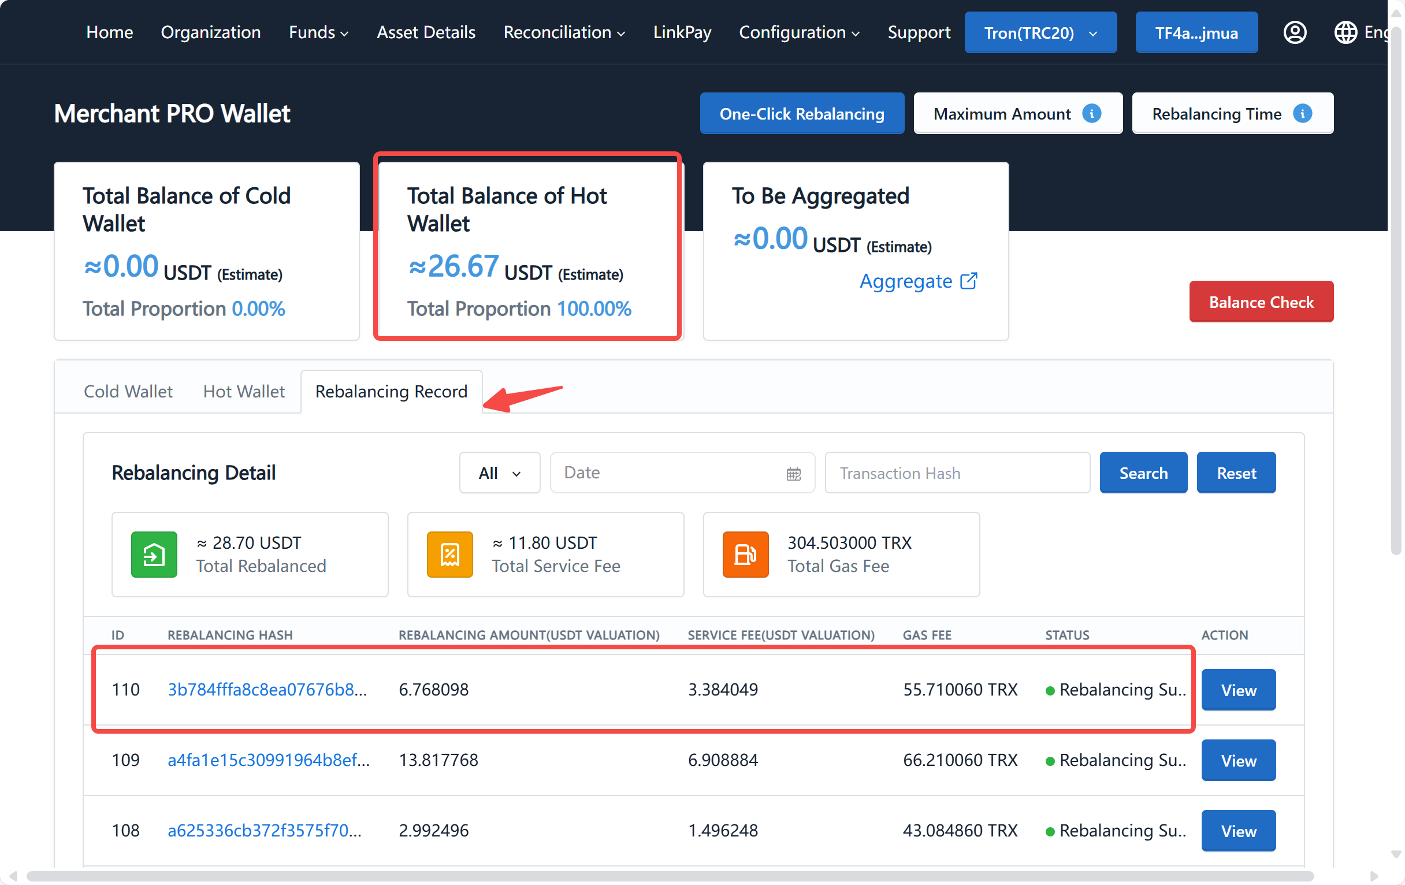Expand the Reconciliation menu
Viewport: 1405px width, 885px height.
pos(564,33)
